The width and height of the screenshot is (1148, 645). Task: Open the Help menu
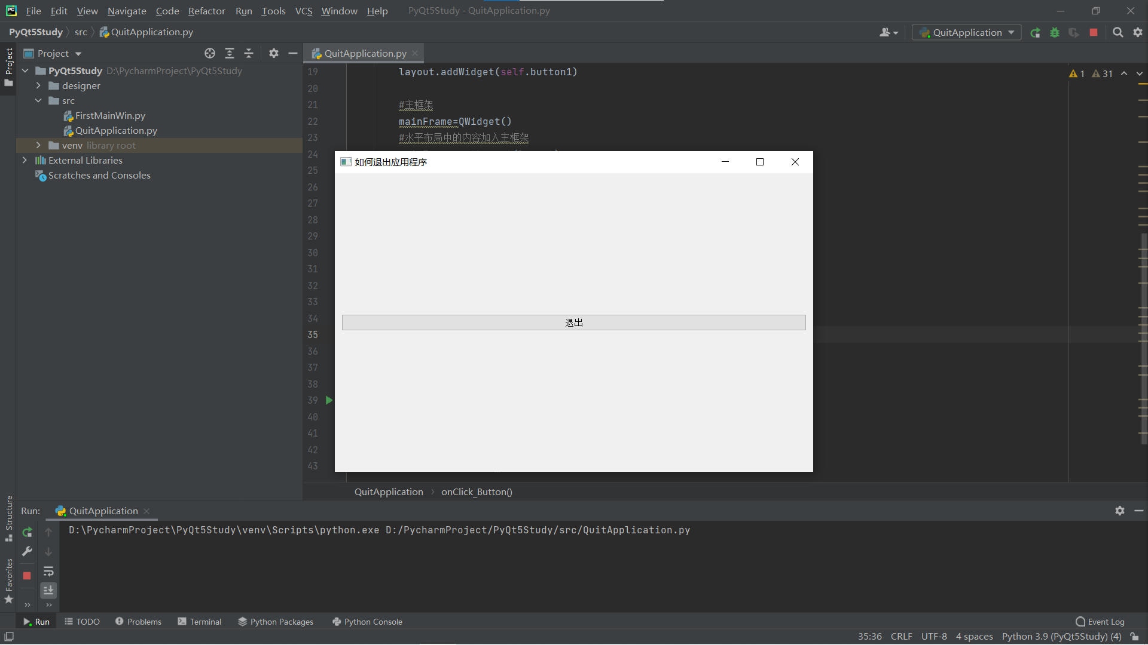(377, 11)
